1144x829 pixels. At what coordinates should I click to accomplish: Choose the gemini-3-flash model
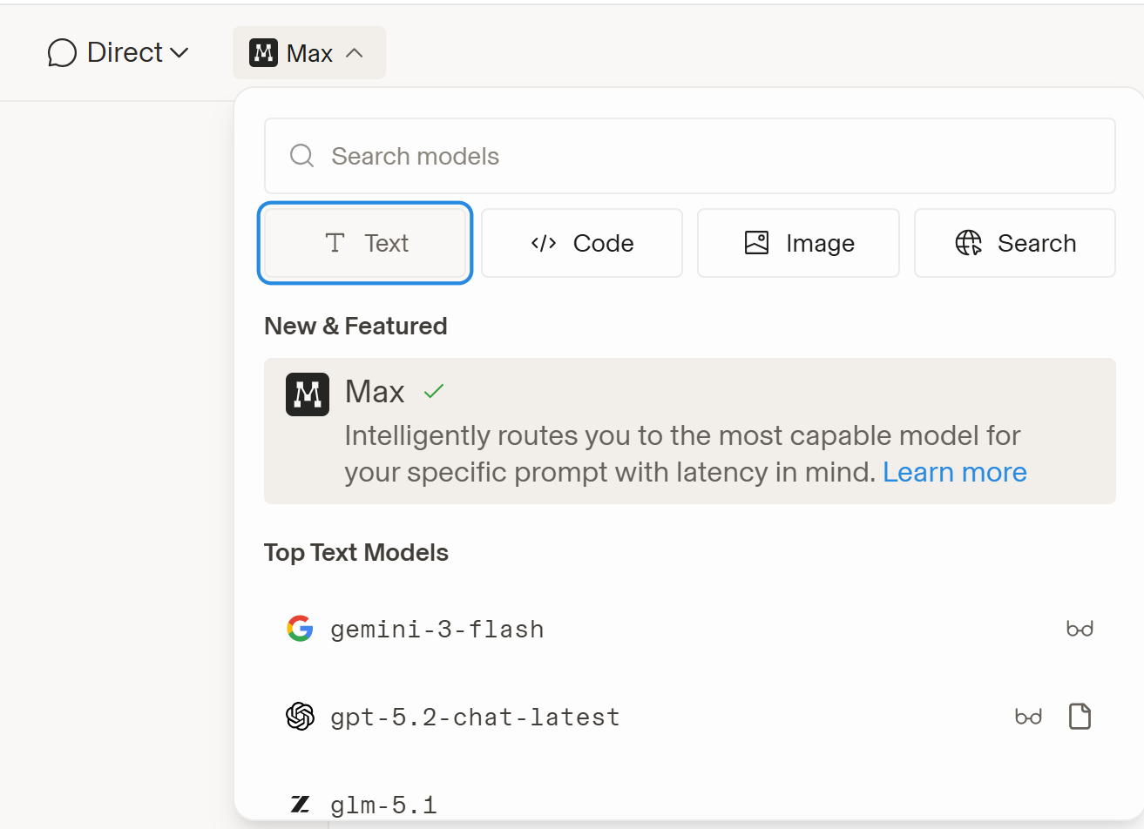[x=689, y=629]
